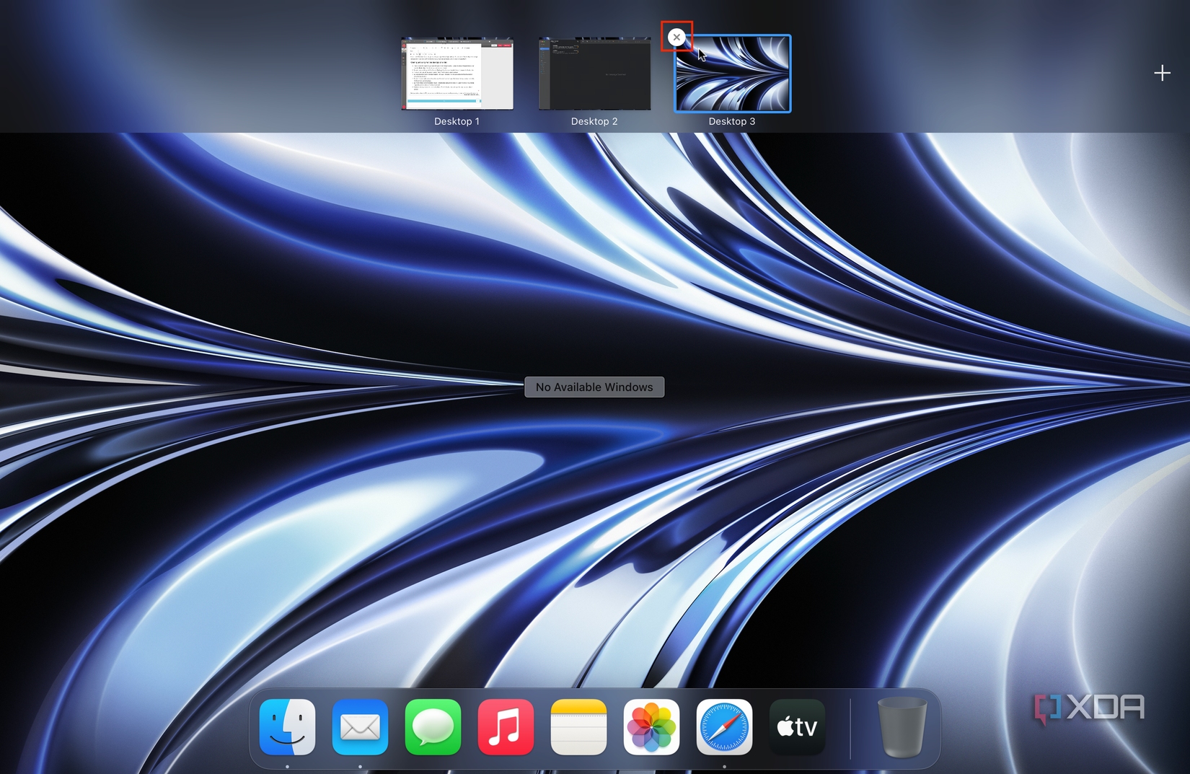The width and height of the screenshot is (1190, 774).
Task: Launch the Mail app
Action: [360, 727]
